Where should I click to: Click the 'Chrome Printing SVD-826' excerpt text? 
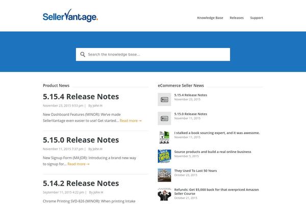coord(89,201)
